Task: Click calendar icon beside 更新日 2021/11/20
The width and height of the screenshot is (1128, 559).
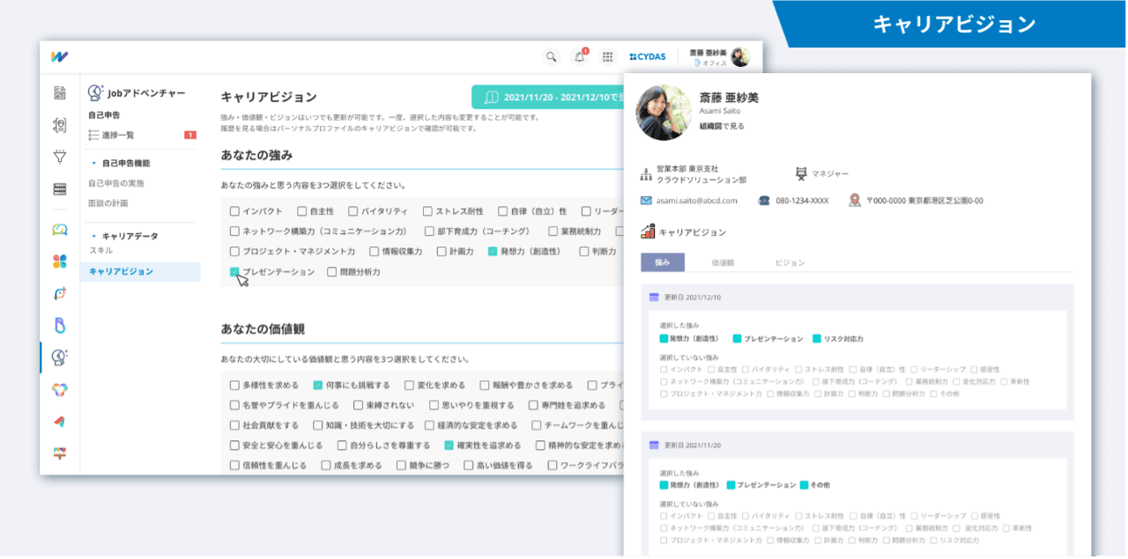Action: click(x=654, y=445)
